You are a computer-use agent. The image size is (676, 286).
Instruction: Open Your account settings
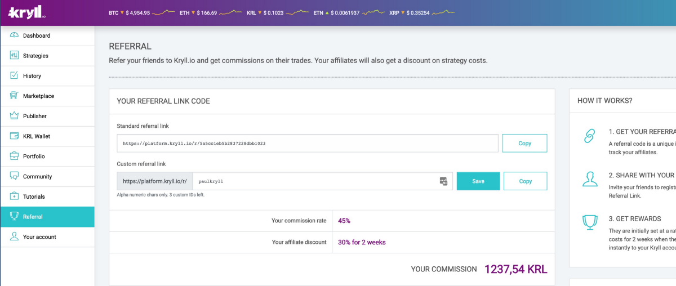47,237
